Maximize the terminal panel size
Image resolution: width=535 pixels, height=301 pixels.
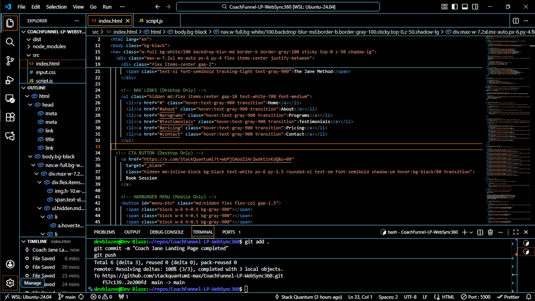coord(516,232)
